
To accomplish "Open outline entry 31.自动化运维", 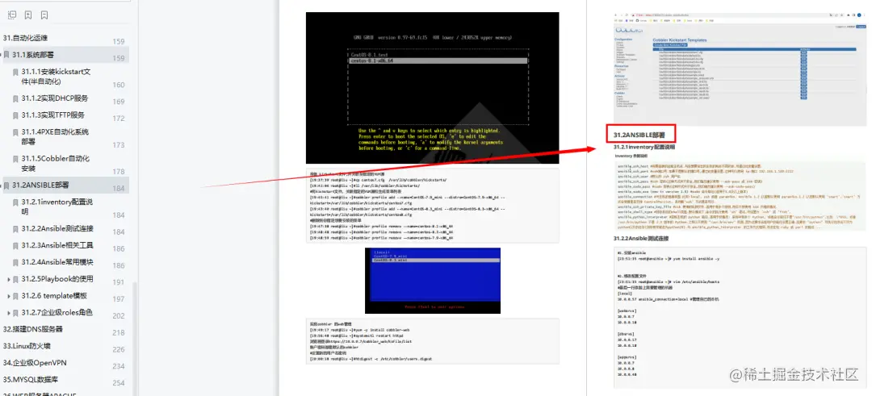I will click(26, 39).
